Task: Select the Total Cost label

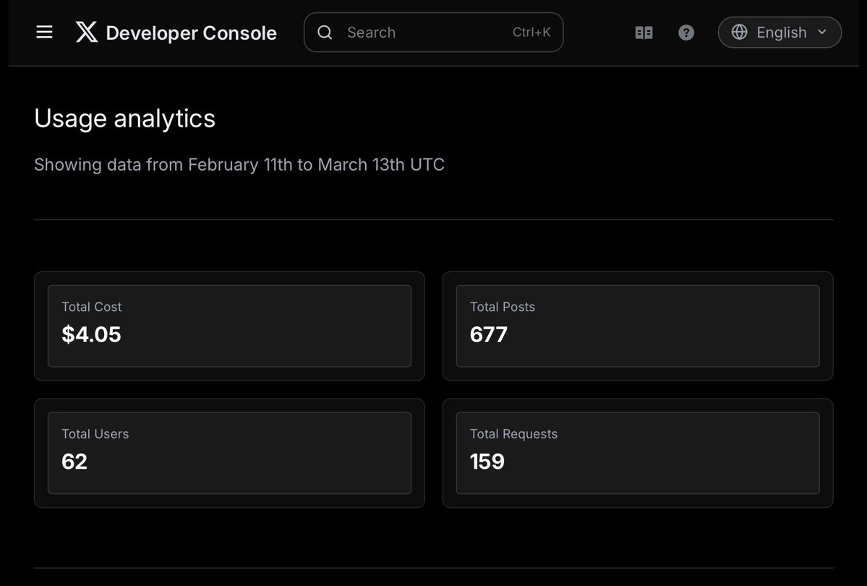Action: coord(92,307)
